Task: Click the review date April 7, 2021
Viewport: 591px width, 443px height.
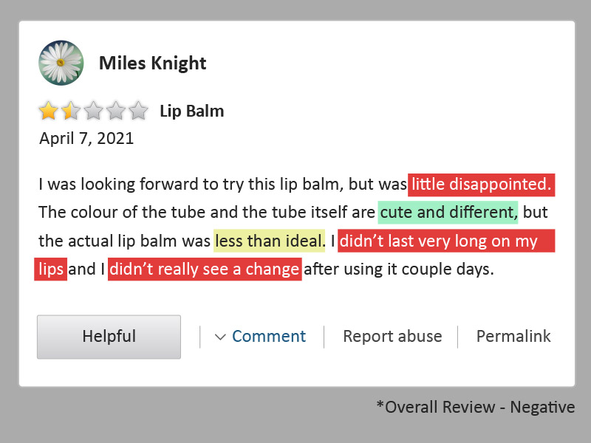Action: [x=86, y=138]
